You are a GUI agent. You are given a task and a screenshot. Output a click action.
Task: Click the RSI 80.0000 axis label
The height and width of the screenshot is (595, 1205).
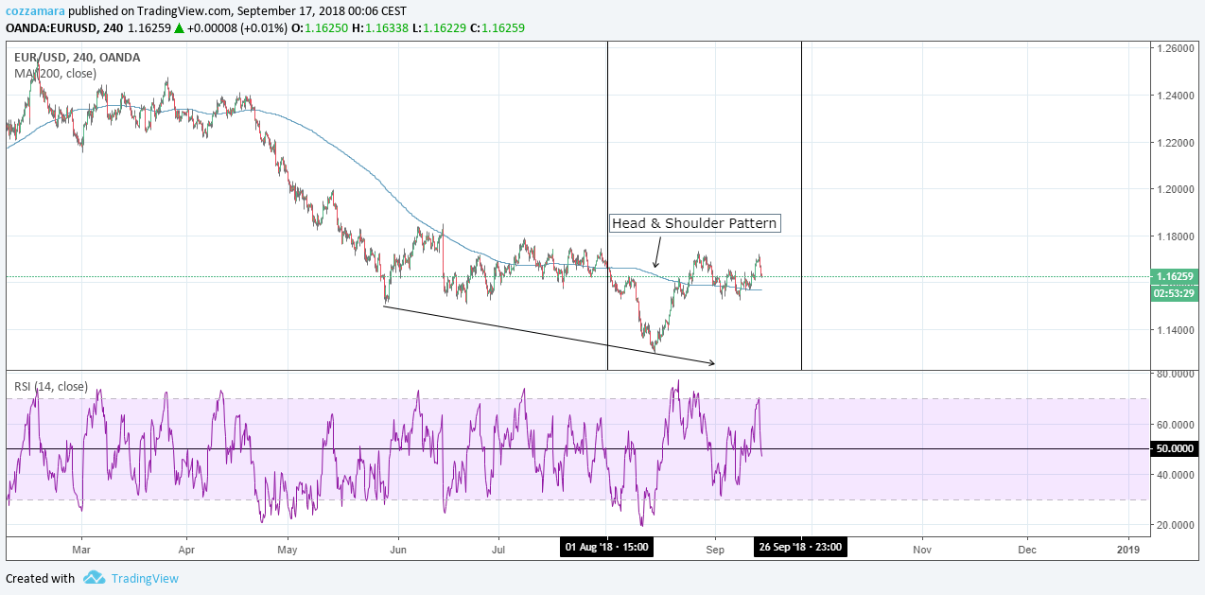pyautogui.click(x=1176, y=374)
